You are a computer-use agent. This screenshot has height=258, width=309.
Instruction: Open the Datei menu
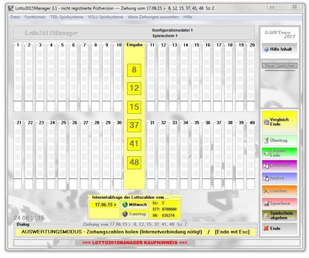[x=15, y=17]
